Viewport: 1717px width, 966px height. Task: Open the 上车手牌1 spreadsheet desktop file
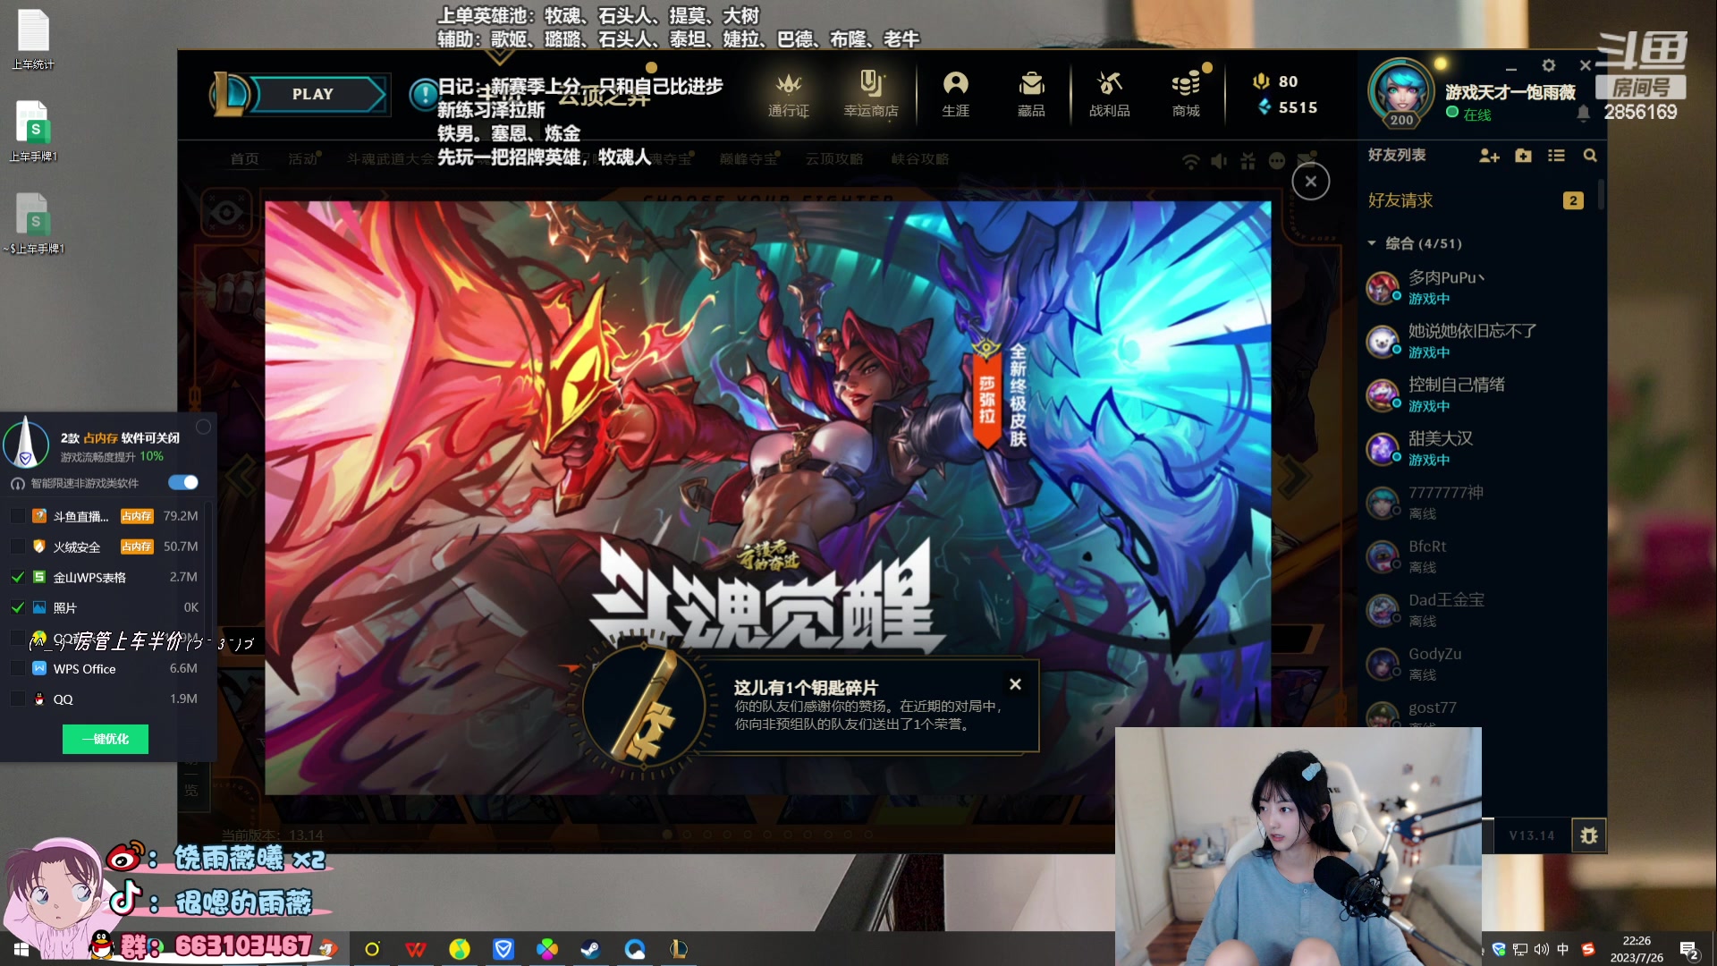click(x=33, y=131)
